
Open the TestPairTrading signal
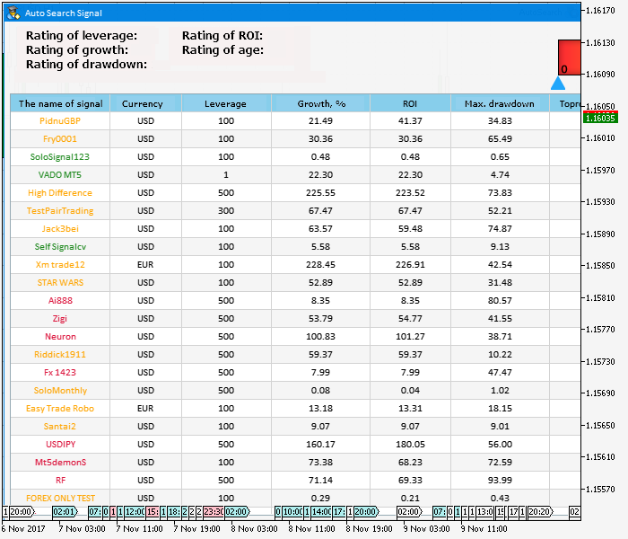[x=60, y=210]
